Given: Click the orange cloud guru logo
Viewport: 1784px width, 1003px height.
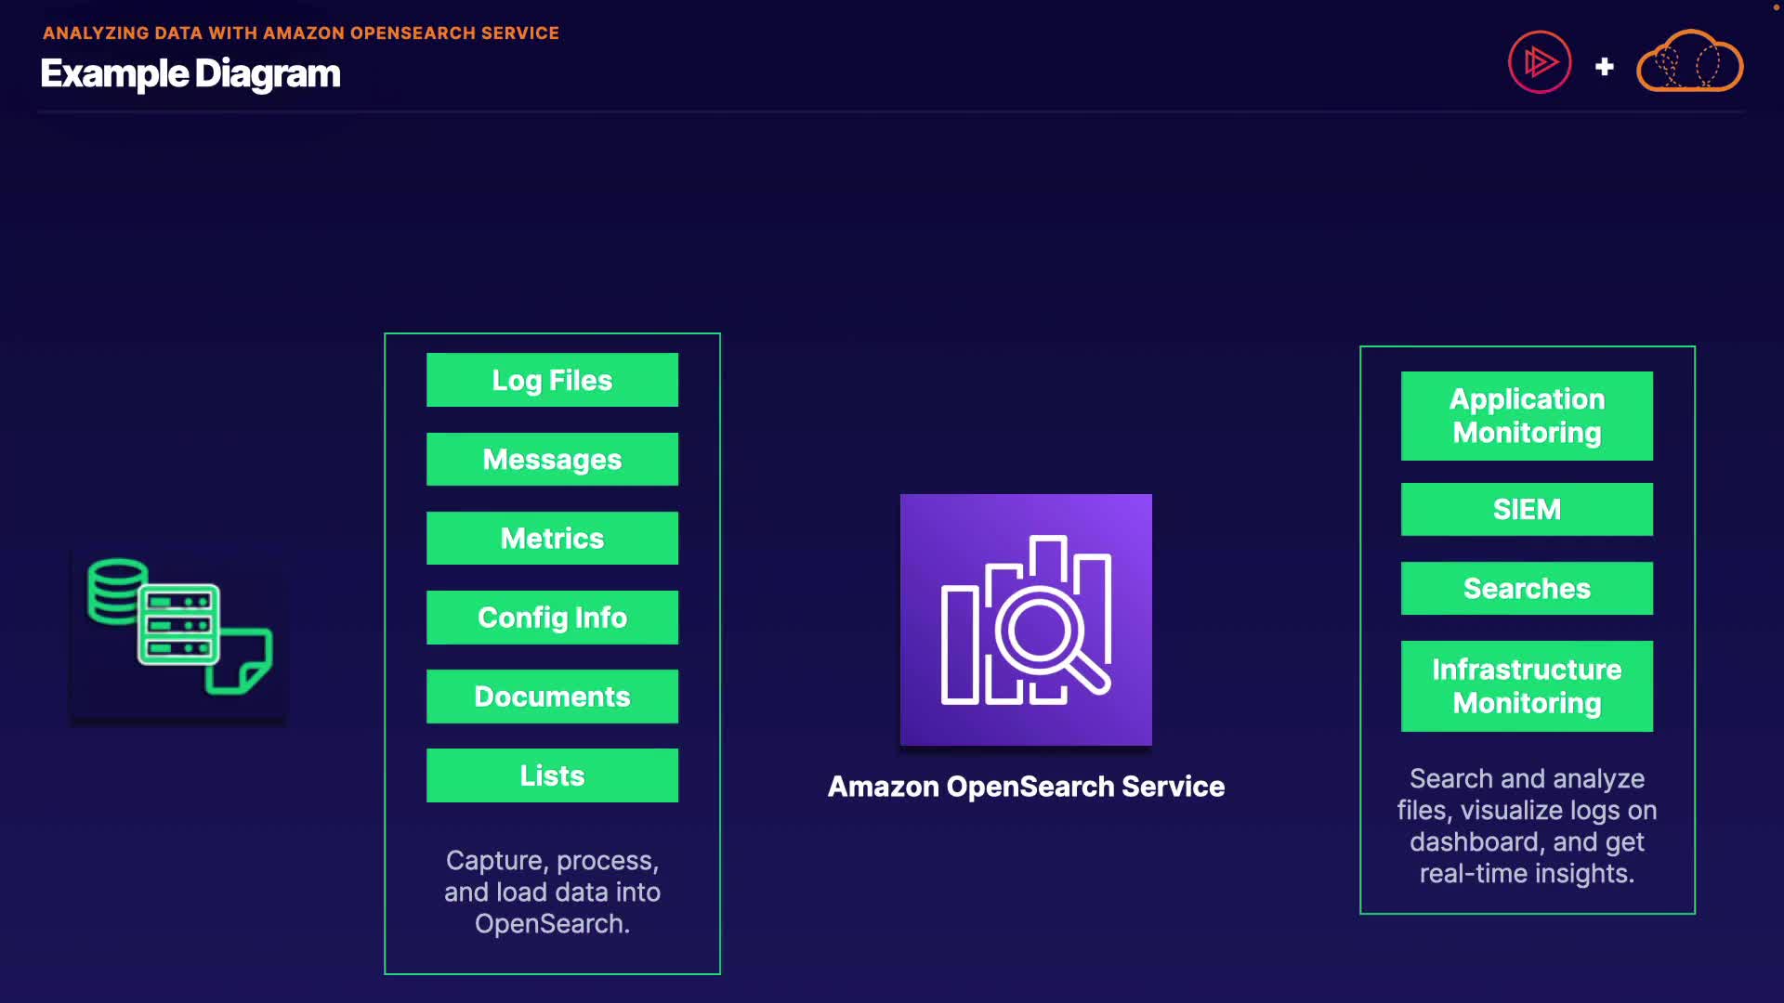Looking at the screenshot, I should tap(1688, 62).
